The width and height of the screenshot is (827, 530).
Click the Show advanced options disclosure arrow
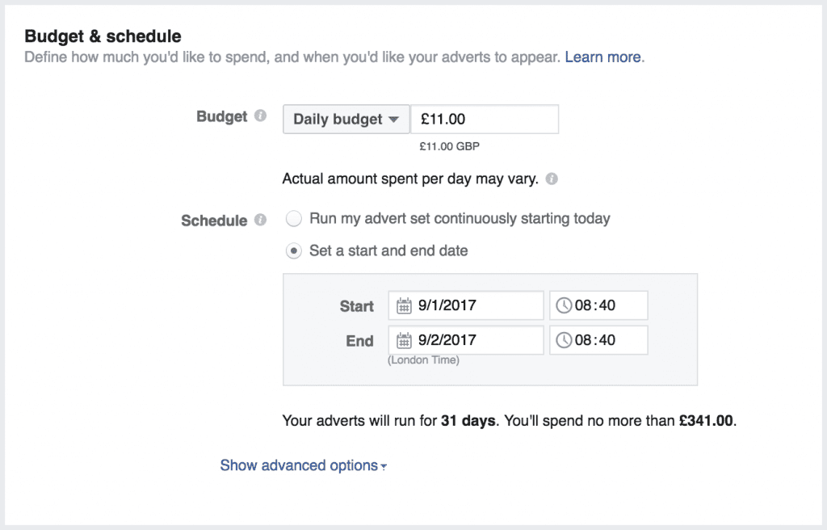(381, 466)
